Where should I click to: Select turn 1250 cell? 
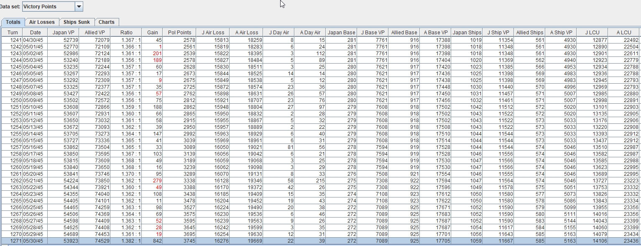[13, 100]
